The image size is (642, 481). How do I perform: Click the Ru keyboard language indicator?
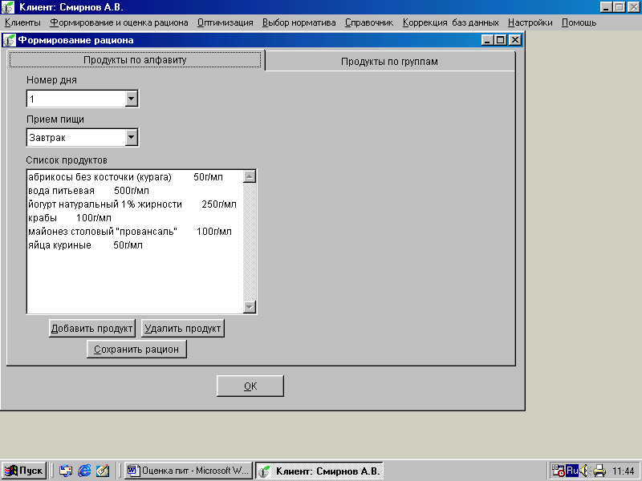572,471
